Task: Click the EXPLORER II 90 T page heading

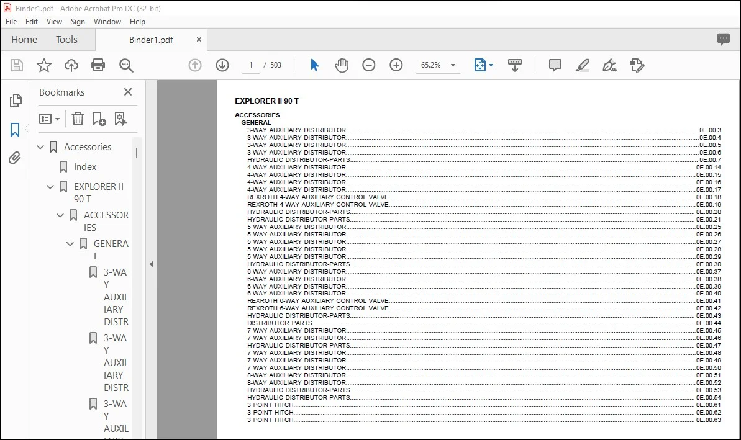Action: point(266,101)
